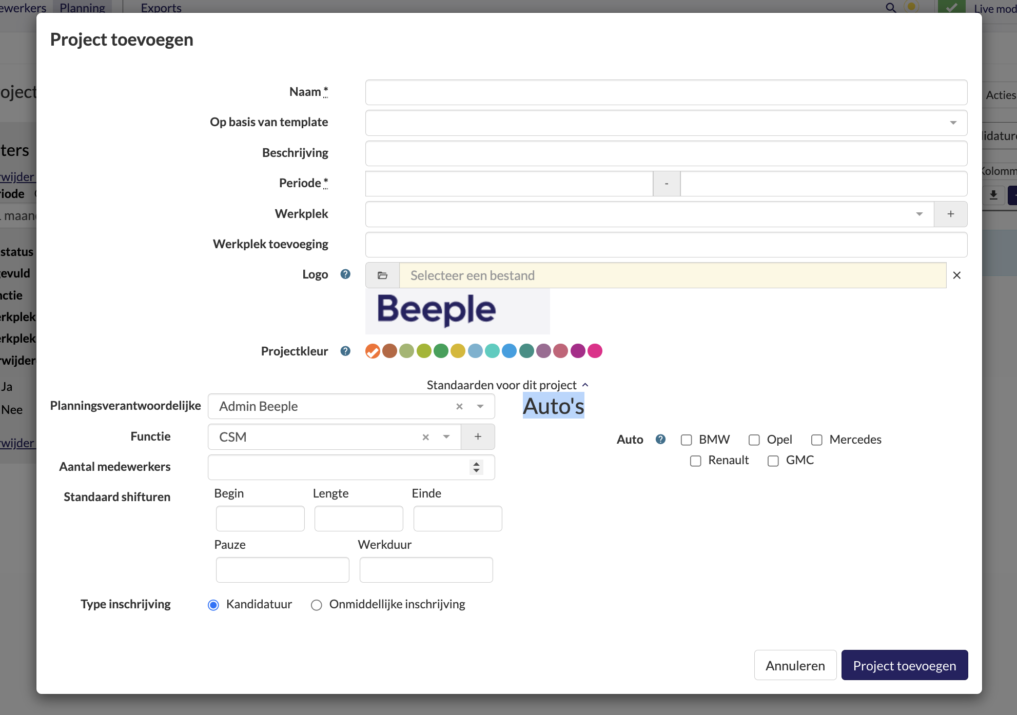This screenshot has height=715, width=1017.
Task: Click the Naam input field
Action: (666, 92)
